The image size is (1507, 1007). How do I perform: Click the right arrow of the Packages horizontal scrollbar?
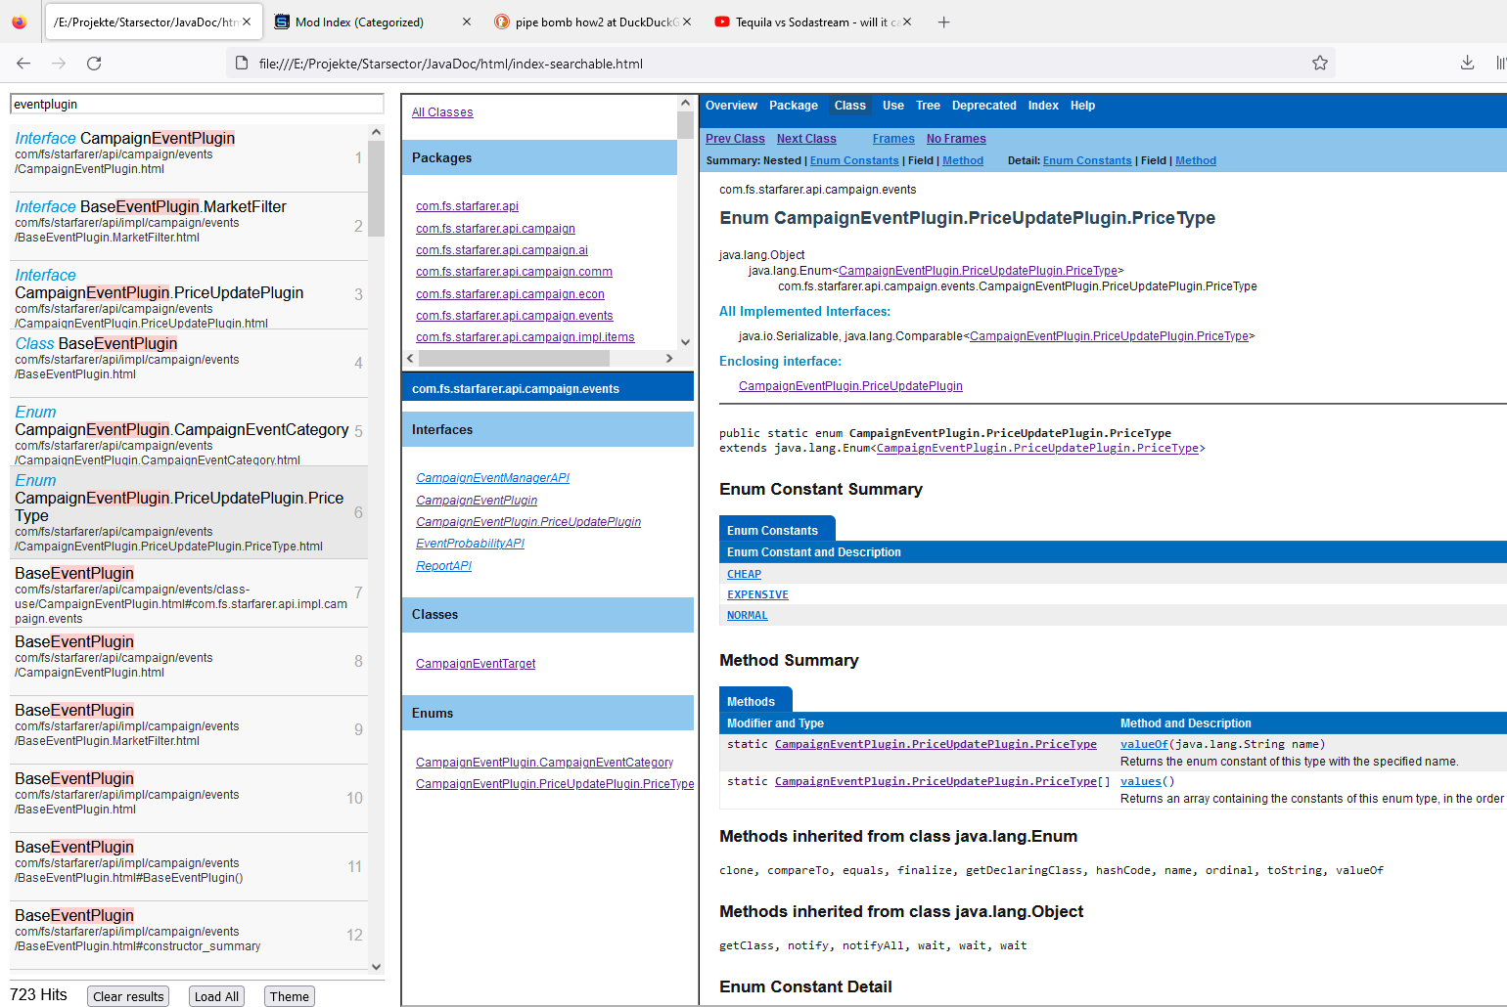coord(669,359)
